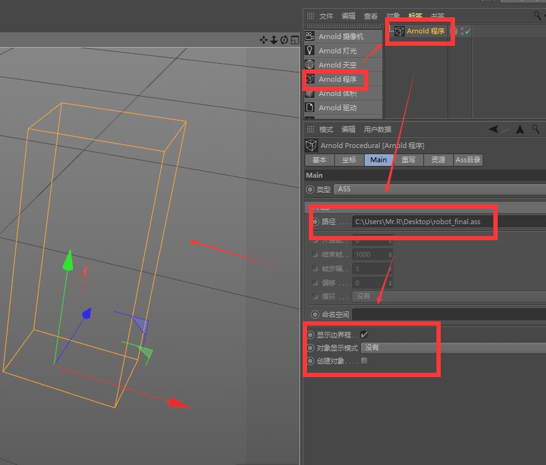Toggle the keyframe circle beside 类型
Image resolution: width=546 pixels, height=465 pixels.
[310, 189]
